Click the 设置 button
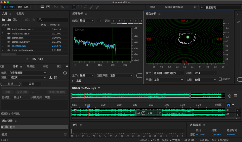This screenshot has height=142, width=242. [31, 84]
